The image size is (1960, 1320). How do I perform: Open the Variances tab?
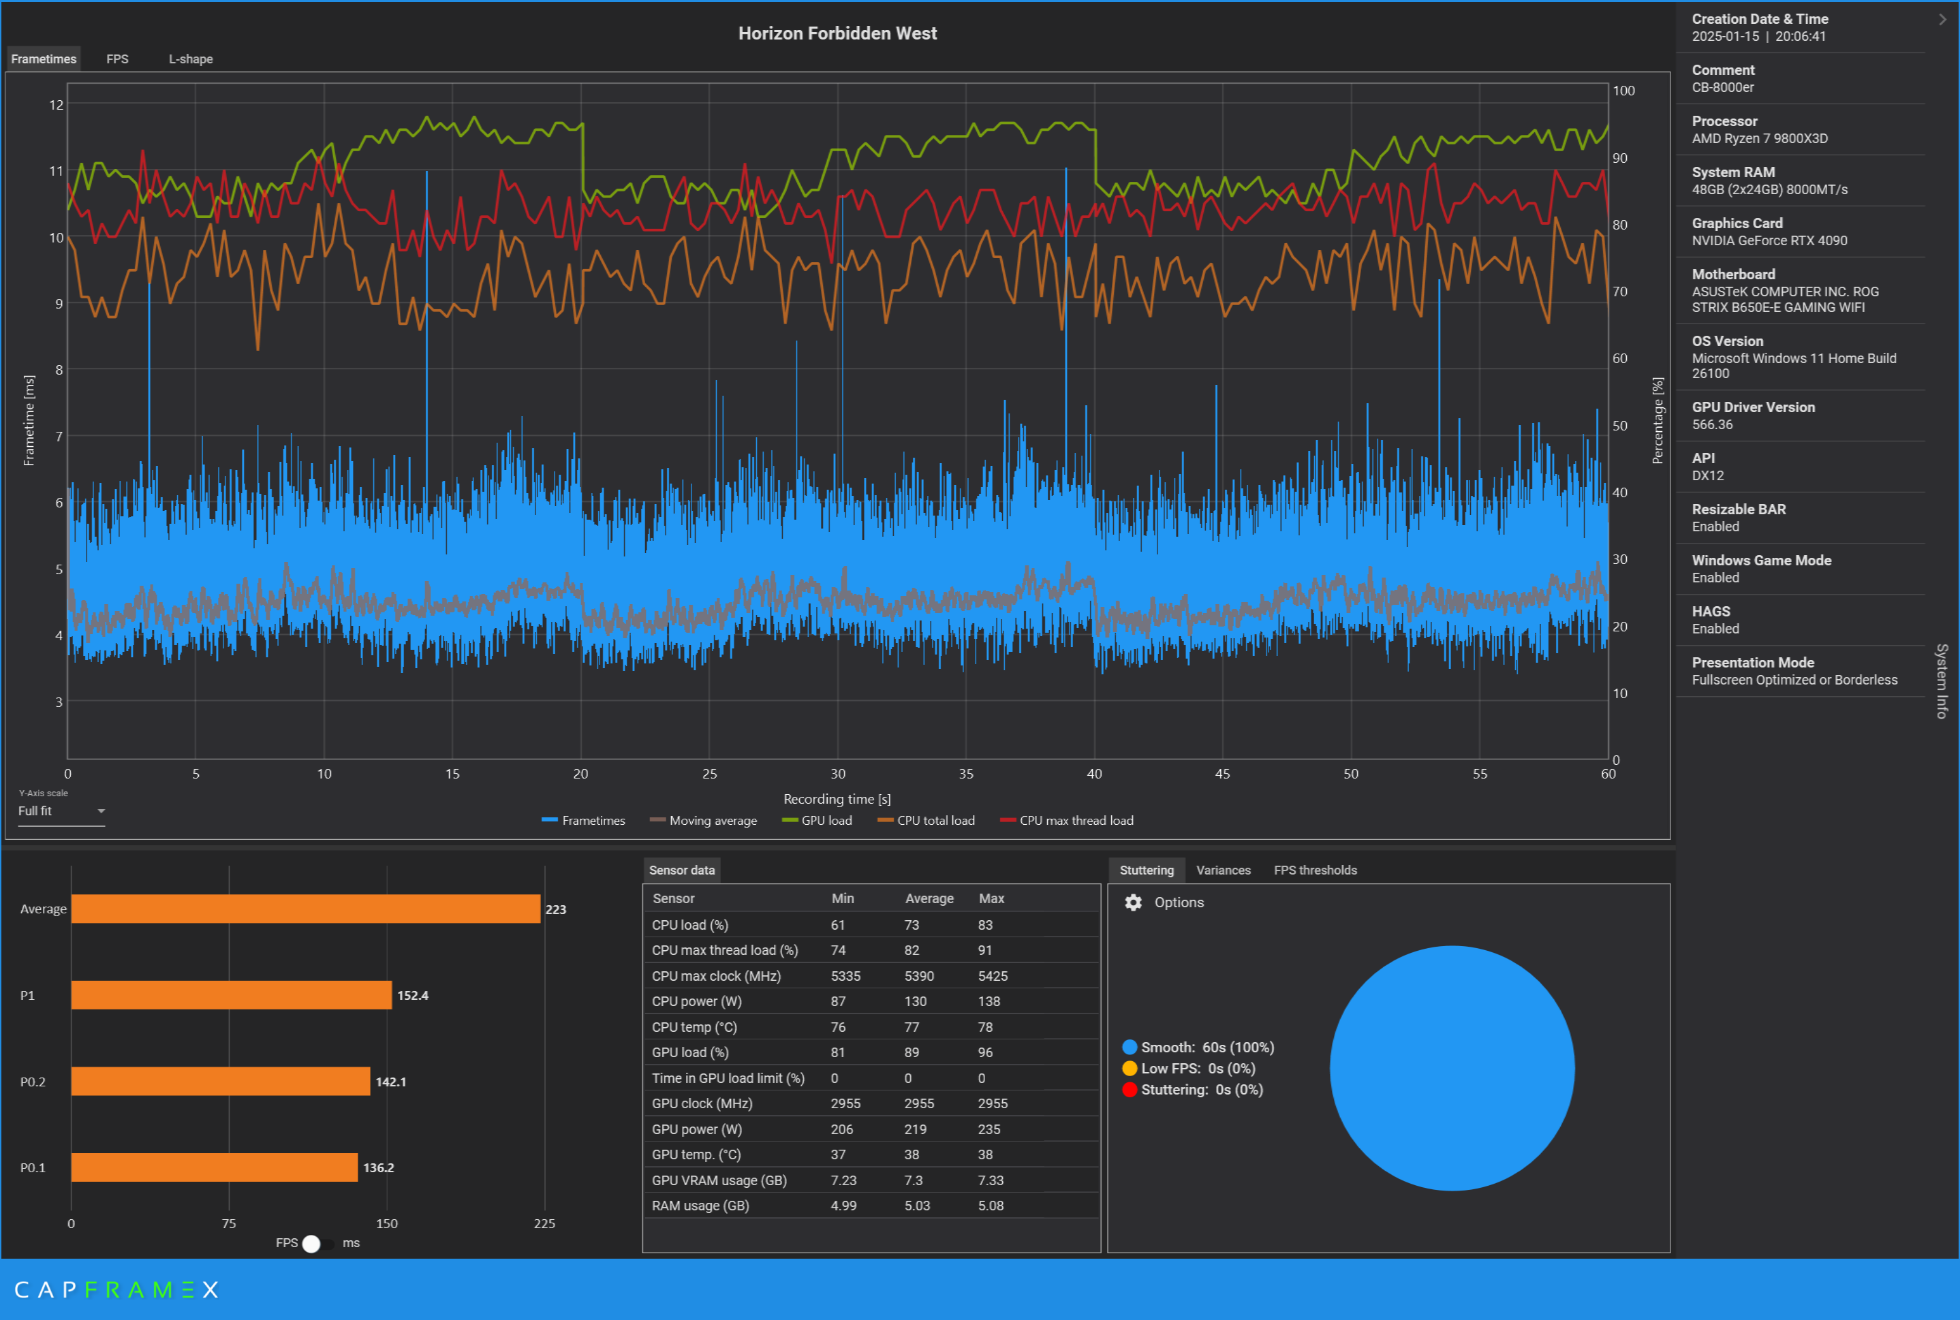click(x=1224, y=870)
